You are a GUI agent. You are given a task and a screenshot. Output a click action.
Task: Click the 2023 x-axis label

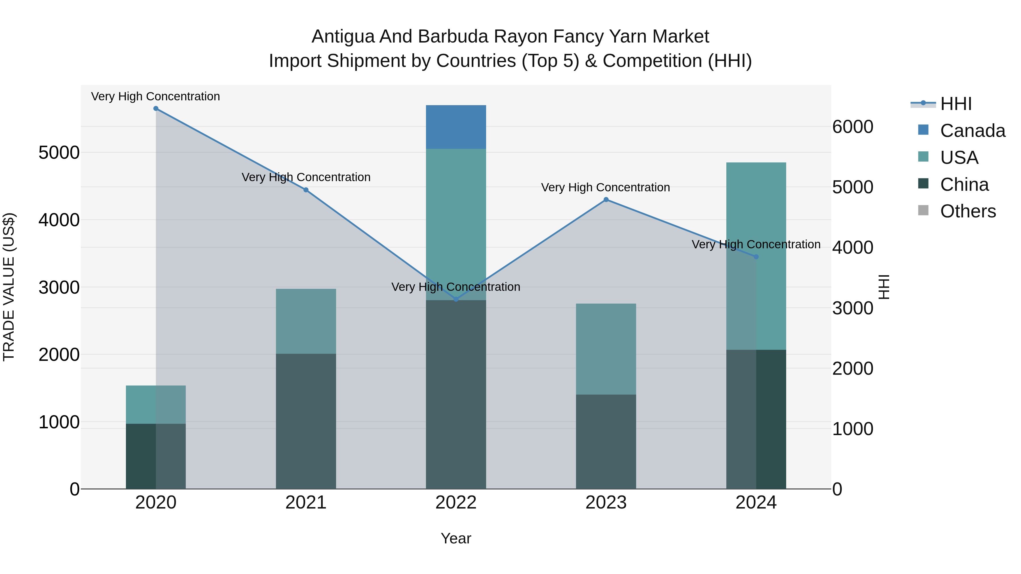(606, 503)
